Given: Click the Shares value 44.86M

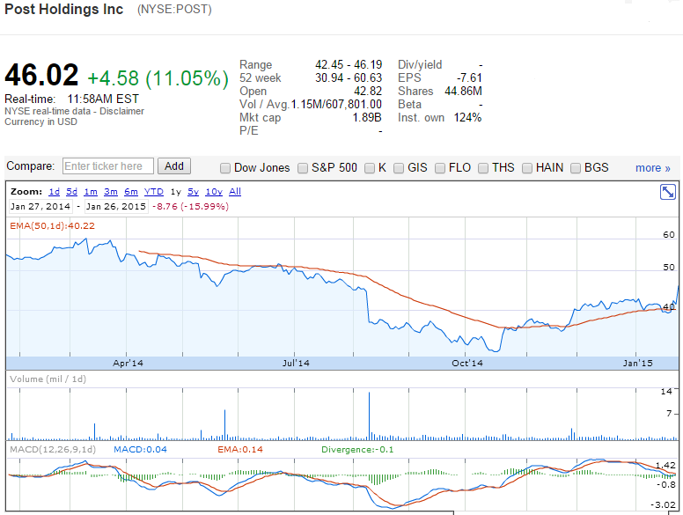Looking at the screenshot, I should (463, 91).
